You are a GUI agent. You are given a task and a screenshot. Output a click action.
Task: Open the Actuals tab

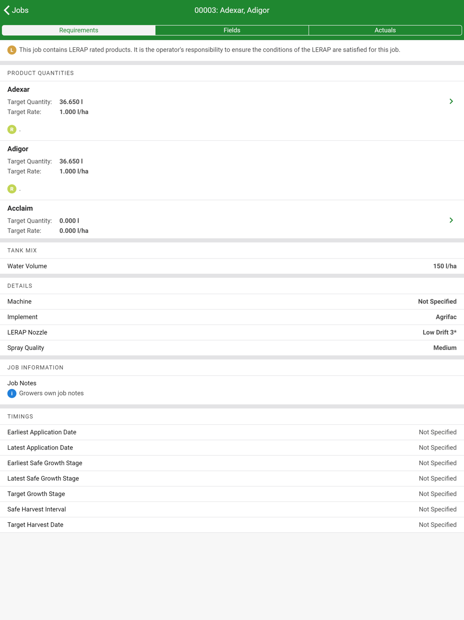[x=385, y=30]
